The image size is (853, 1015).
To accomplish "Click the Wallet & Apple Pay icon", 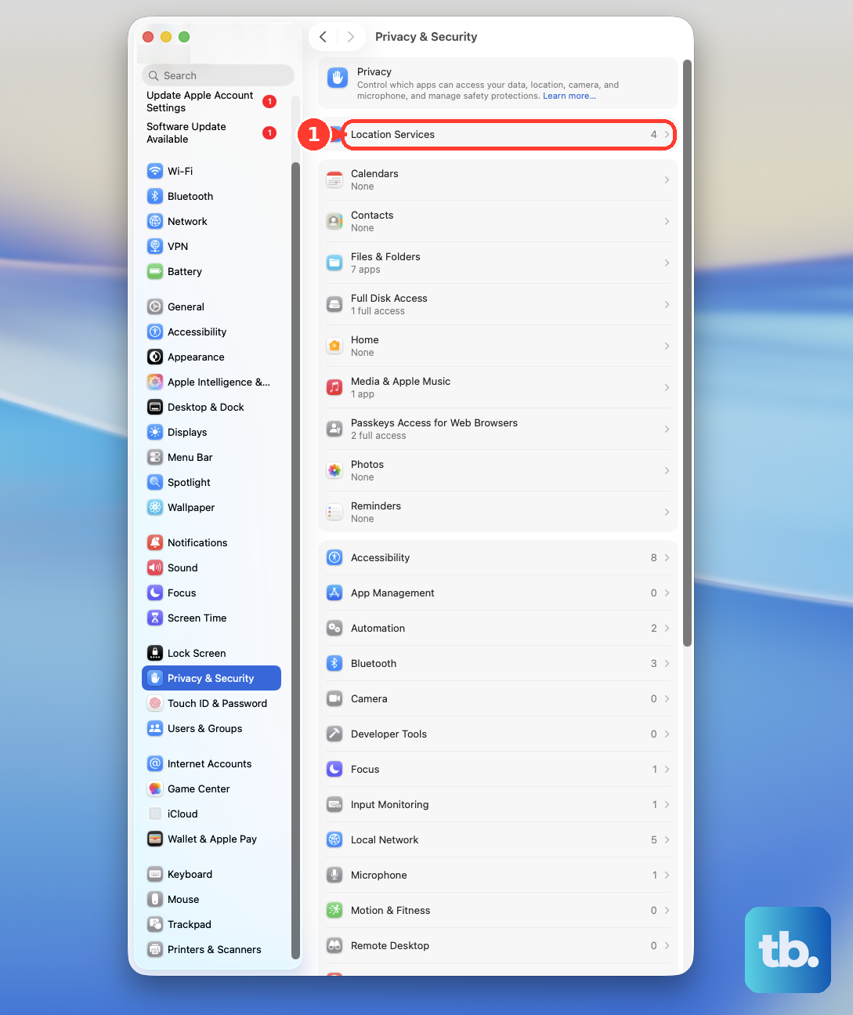I will click(x=155, y=839).
